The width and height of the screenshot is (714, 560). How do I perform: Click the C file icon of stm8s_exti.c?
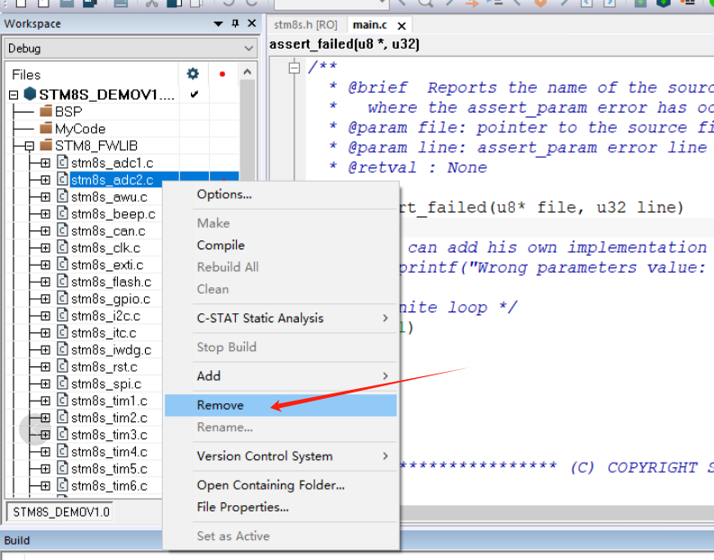[x=62, y=264]
